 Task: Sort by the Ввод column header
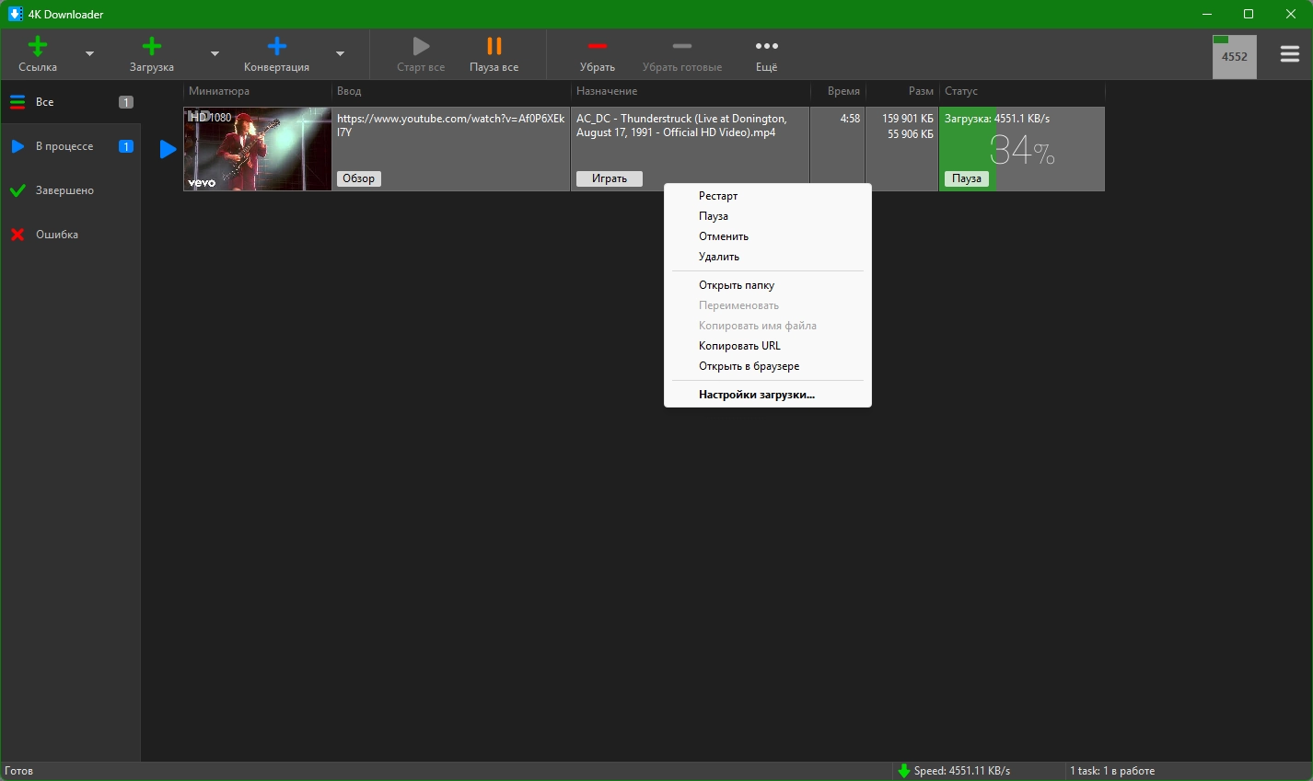pos(451,91)
